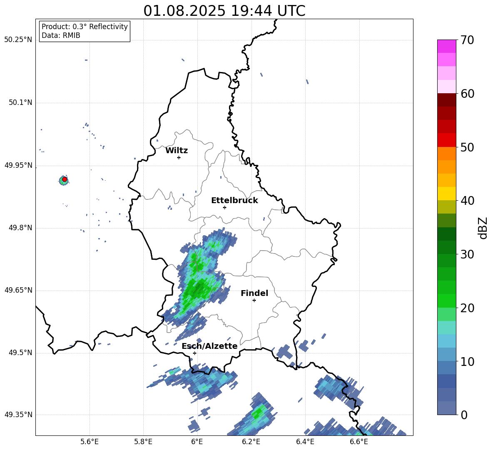Viewport: 493px width, 450px height.
Task: Click the colorbar value 70
Action: pyautogui.click(x=467, y=40)
